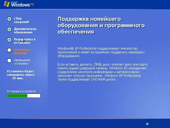
Task: Click the orange bullet beside Установка Windows
Action: 9,50
